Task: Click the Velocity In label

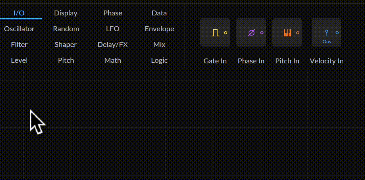Action: (x=327, y=61)
